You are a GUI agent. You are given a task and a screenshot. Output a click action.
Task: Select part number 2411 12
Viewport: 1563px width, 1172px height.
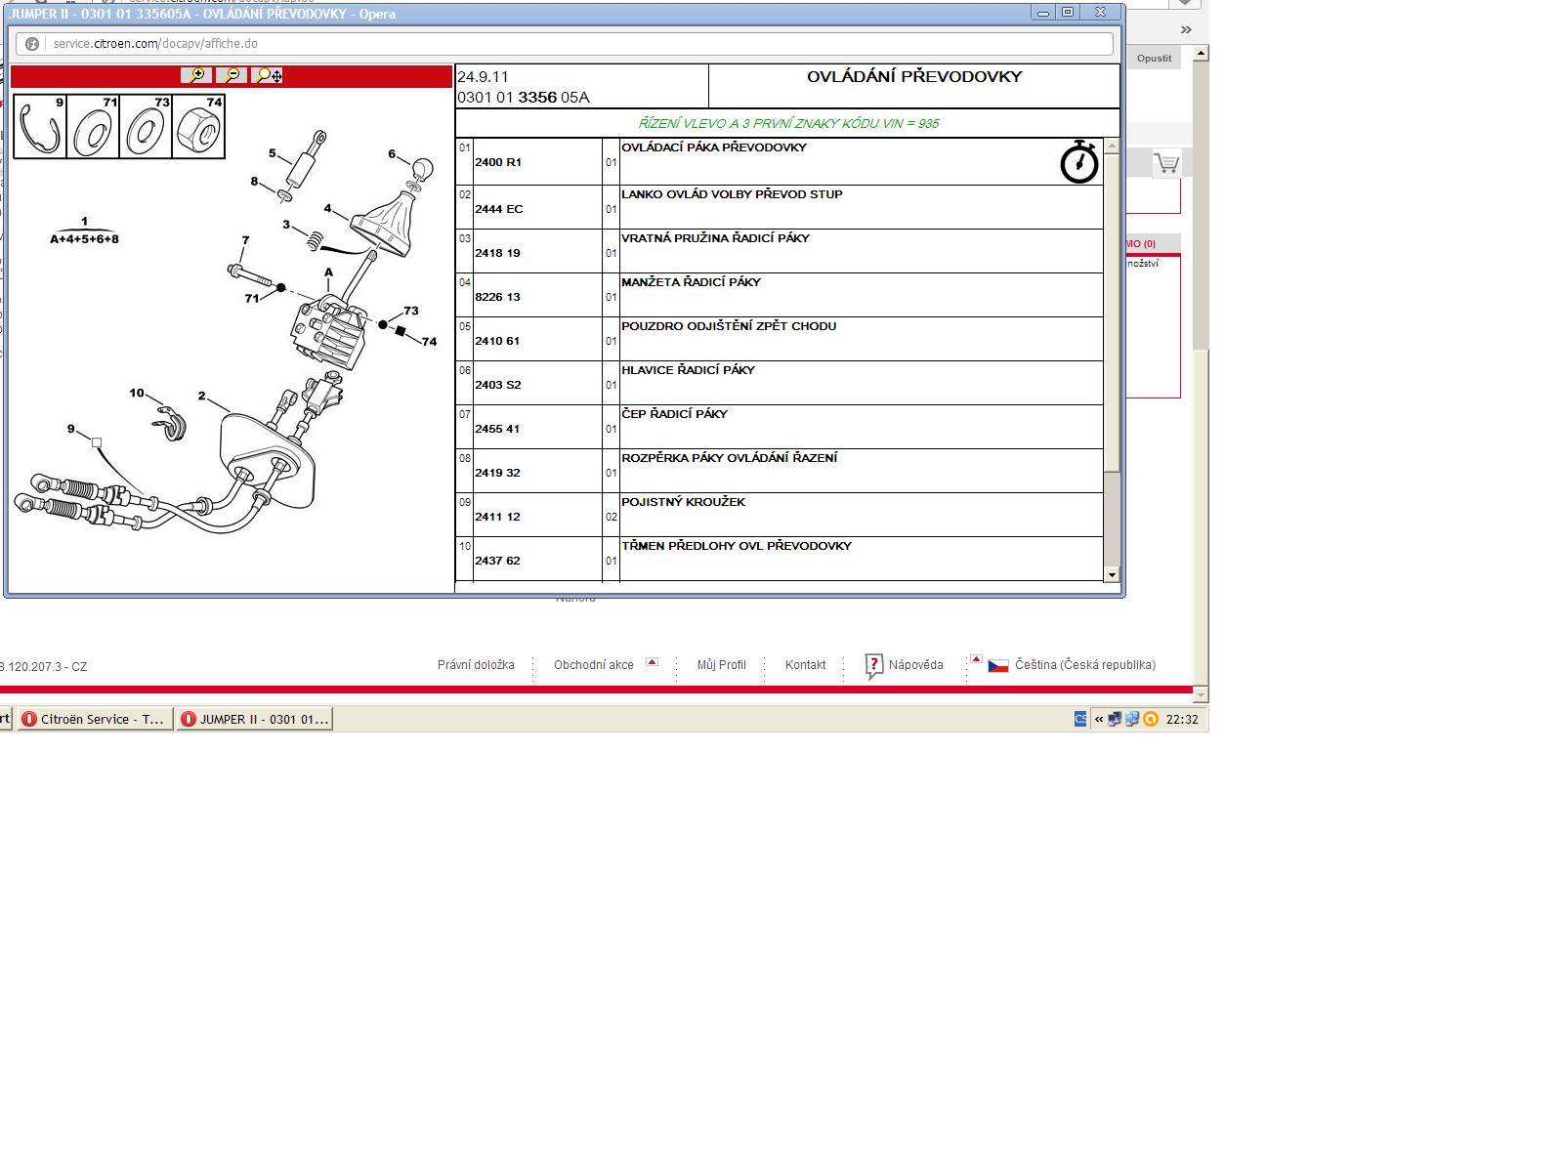coord(497,517)
